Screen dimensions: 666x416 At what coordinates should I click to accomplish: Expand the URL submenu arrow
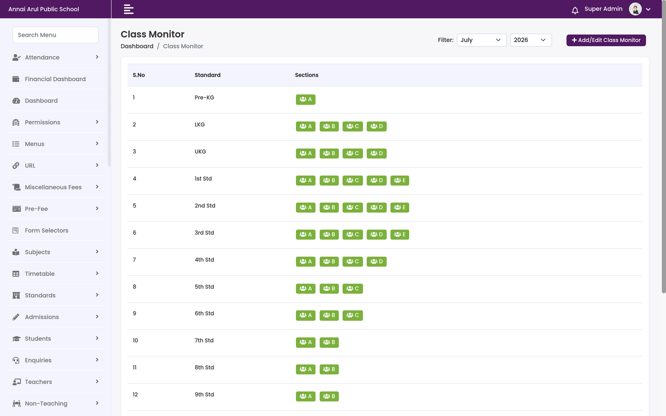tap(97, 165)
